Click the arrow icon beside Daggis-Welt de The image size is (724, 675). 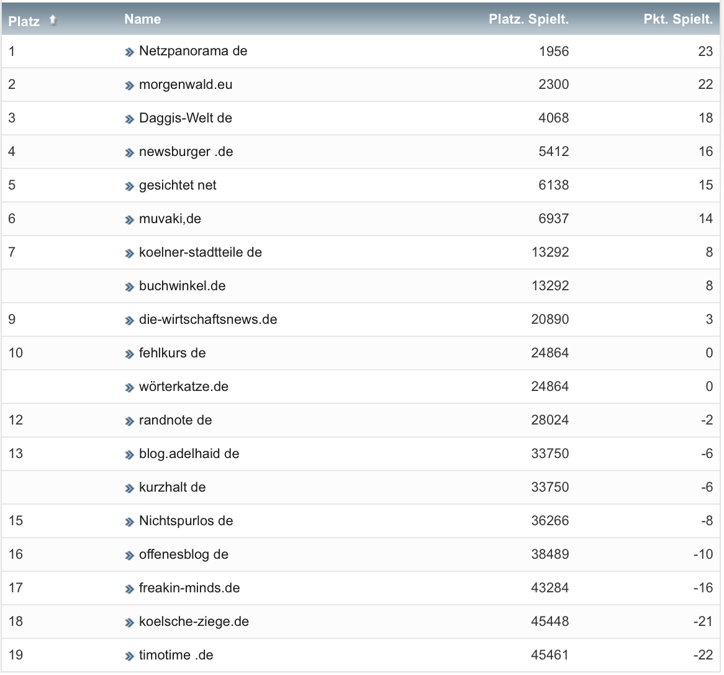[x=129, y=119]
